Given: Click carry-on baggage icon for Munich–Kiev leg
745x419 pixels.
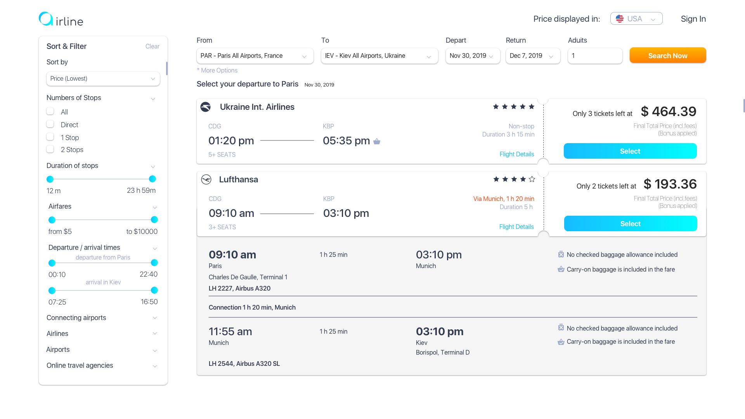Looking at the screenshot, I should (561, 342).
